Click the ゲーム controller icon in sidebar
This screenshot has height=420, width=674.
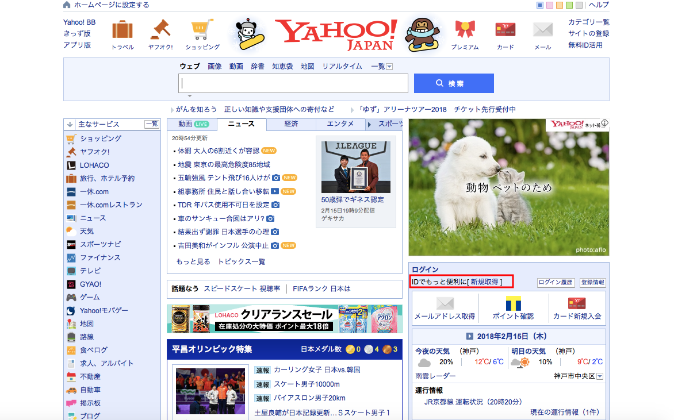click(x=71, y=298)
